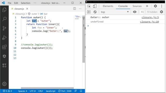Open Console settings gear
The image size is (166, 93).
coord(162,12)
